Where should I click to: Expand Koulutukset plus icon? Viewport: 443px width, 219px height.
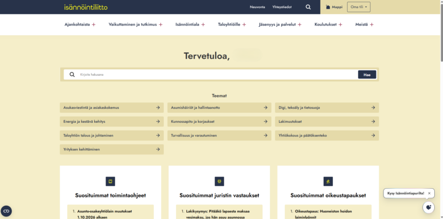(x=341, y=25)
